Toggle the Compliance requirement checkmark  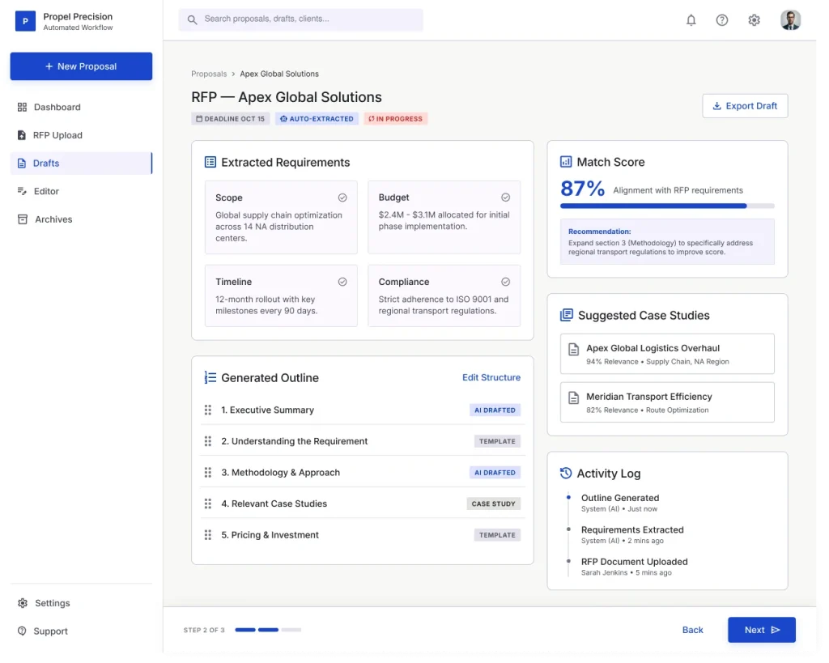(x=505, y=282)
